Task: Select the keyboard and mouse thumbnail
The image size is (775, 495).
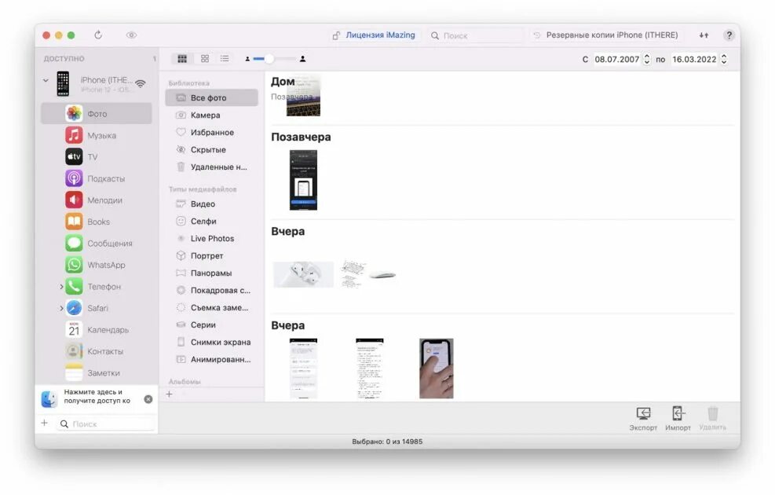Action: click(369, 274)
